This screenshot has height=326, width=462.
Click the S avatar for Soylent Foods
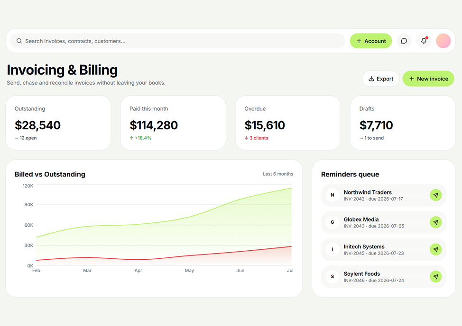point(333,277)
